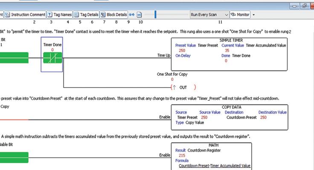Toggle Tag Names display in toolbar
Image resolution: width=314 pixels, height=170 pixels.
[60, 14]
